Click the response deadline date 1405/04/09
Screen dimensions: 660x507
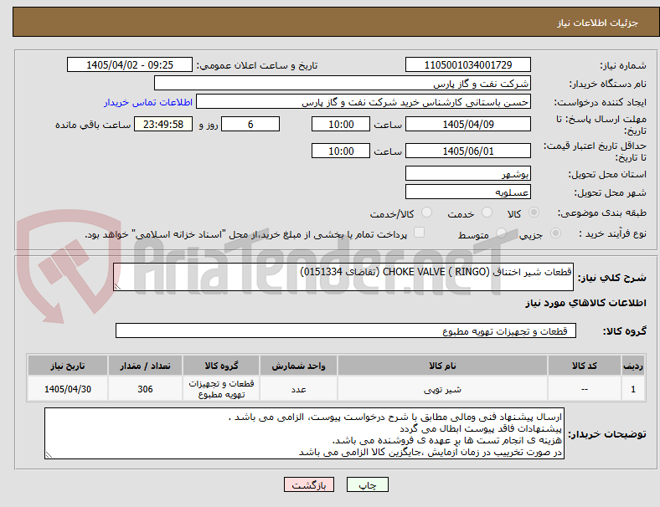[x=468, y=124]
